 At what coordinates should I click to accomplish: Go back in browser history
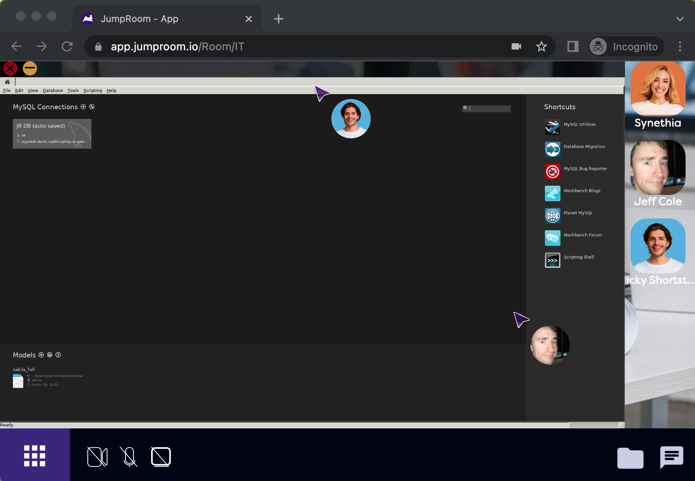coord(17,46)
